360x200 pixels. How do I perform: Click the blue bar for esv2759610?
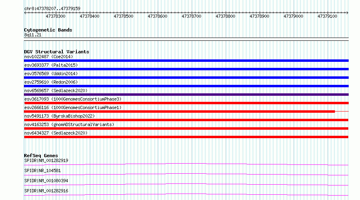(186, 86)
